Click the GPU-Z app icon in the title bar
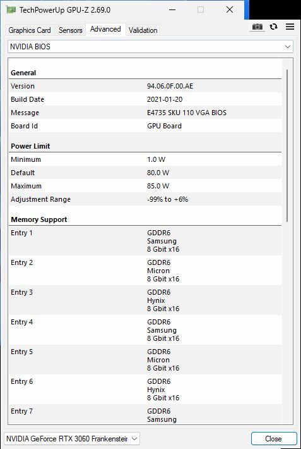This screenshot has width=301, height=449. coord(11,10)
